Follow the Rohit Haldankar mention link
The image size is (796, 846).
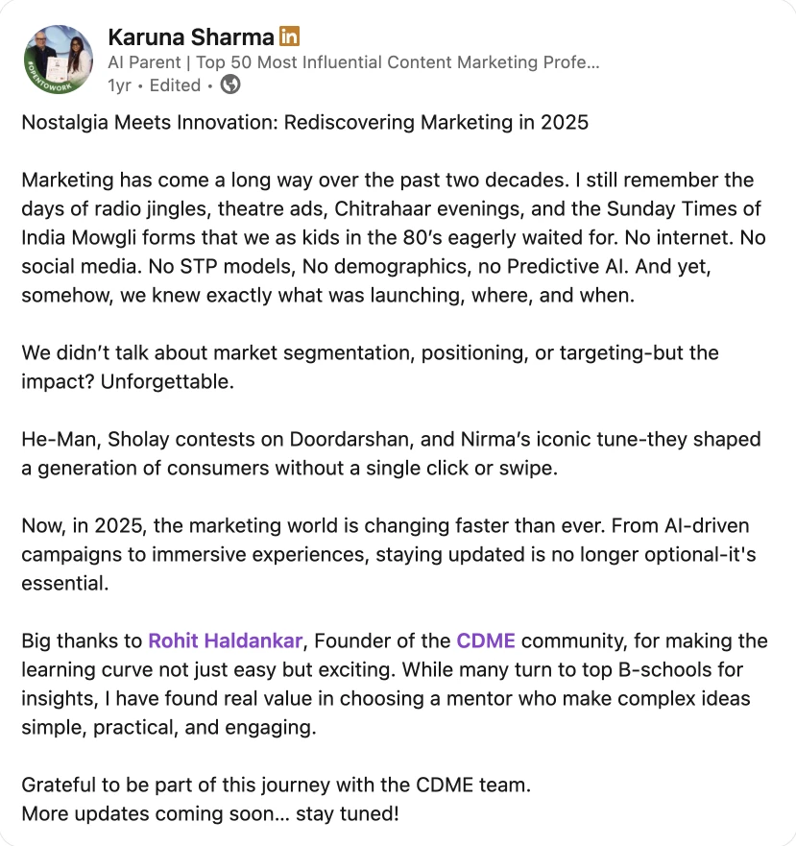pos(225,641)
